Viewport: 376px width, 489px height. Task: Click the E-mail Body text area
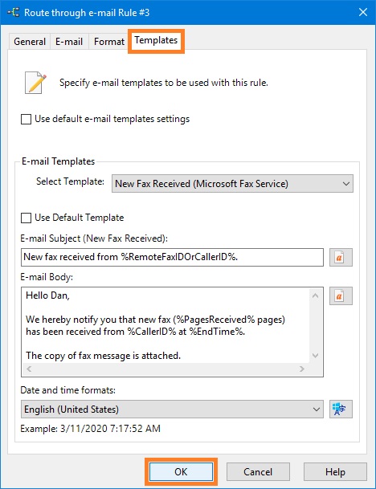[x=166, y=325]
